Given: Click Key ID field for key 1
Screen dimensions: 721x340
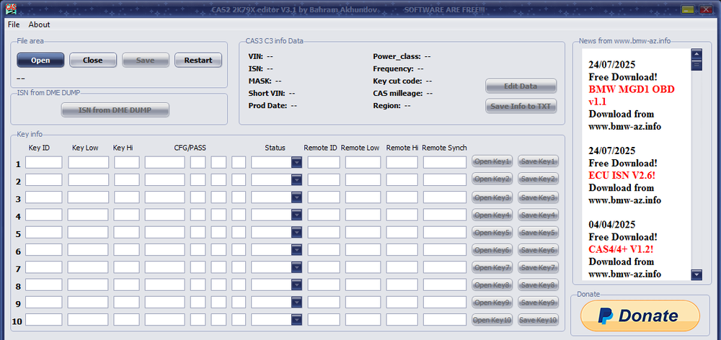Looking at the screenshot, I should pos(44,162).
